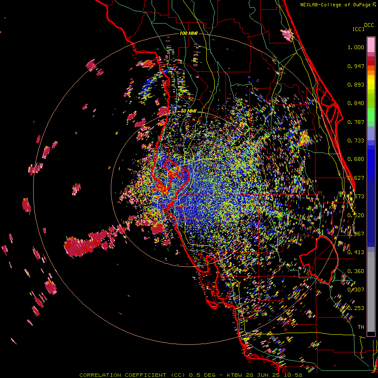
Task: Click the 100 NMI range ring label
Action: coord(189,33)
